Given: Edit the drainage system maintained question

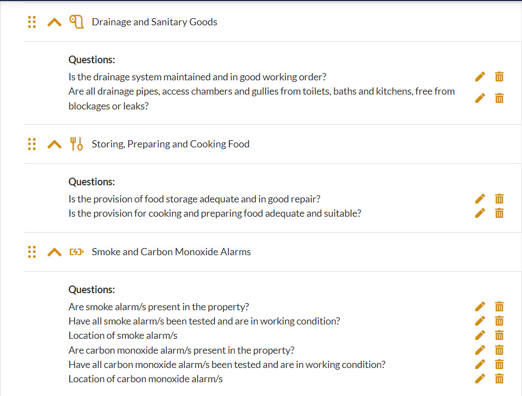Looking at the screenshot, I should pos(480,77).
